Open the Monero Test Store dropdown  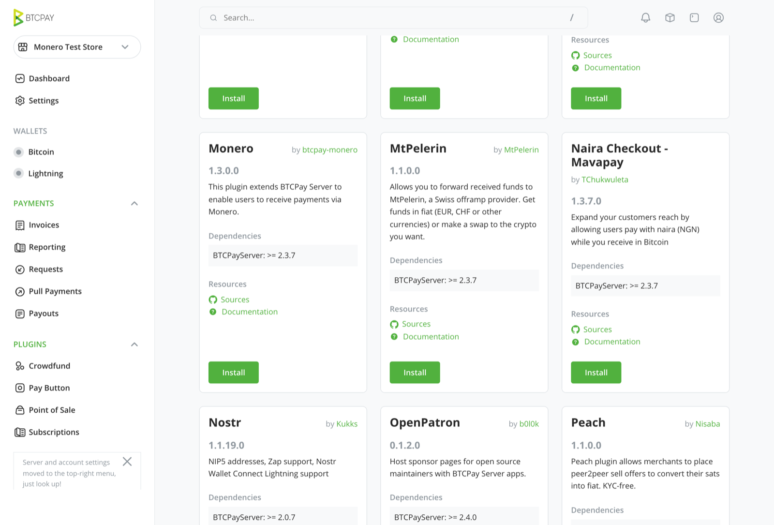tap(77, 47)
